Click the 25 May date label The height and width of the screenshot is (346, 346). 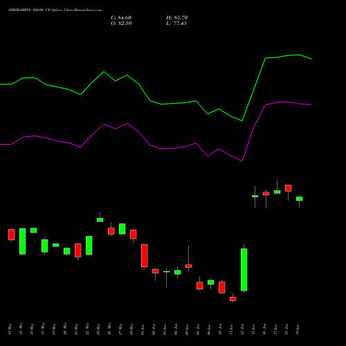point(98,329)
